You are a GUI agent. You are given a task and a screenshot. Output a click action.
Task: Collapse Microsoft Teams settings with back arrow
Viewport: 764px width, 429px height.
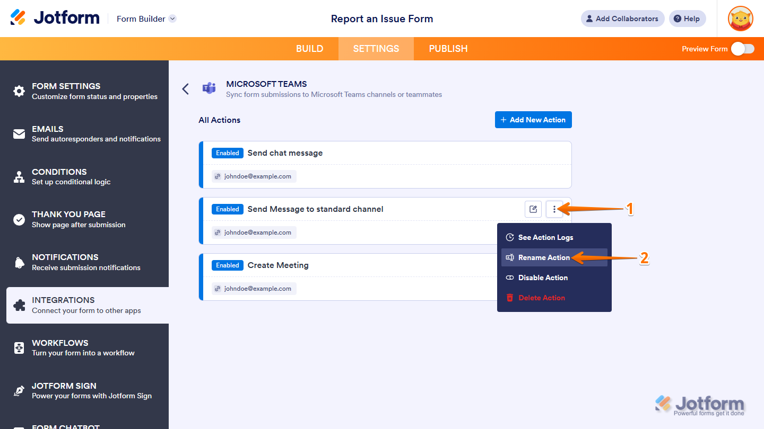coord(185,88)
